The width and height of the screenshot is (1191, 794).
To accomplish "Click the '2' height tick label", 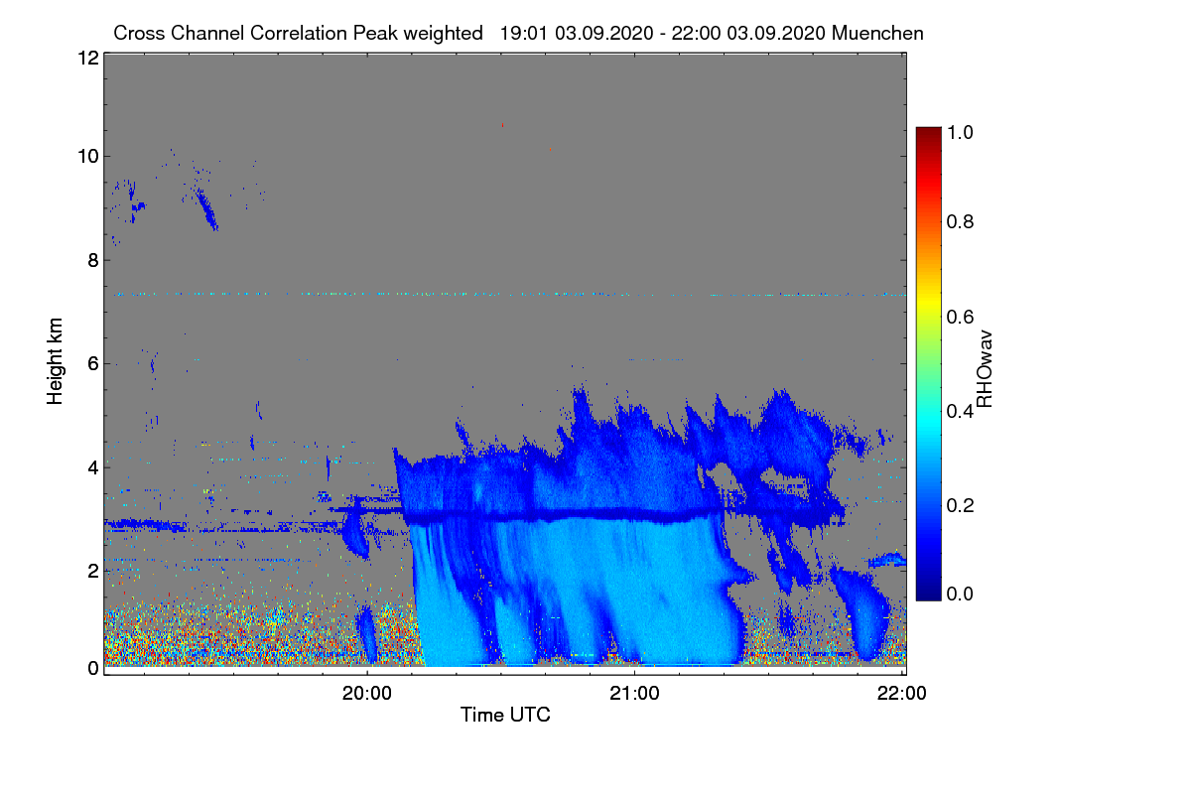I will click(92, 571).
